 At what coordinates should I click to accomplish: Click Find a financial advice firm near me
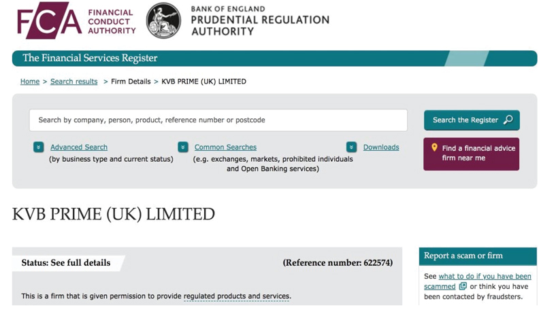point(471,154)
